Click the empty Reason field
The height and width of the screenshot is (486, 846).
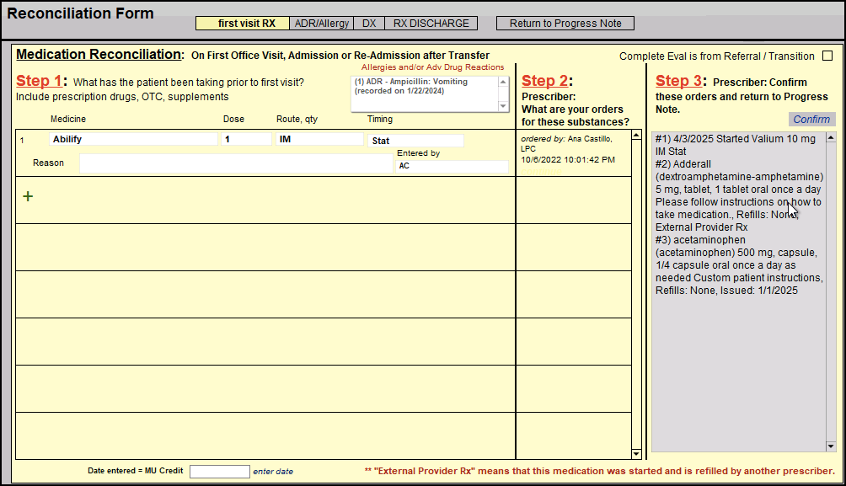[x=235, y=164]
